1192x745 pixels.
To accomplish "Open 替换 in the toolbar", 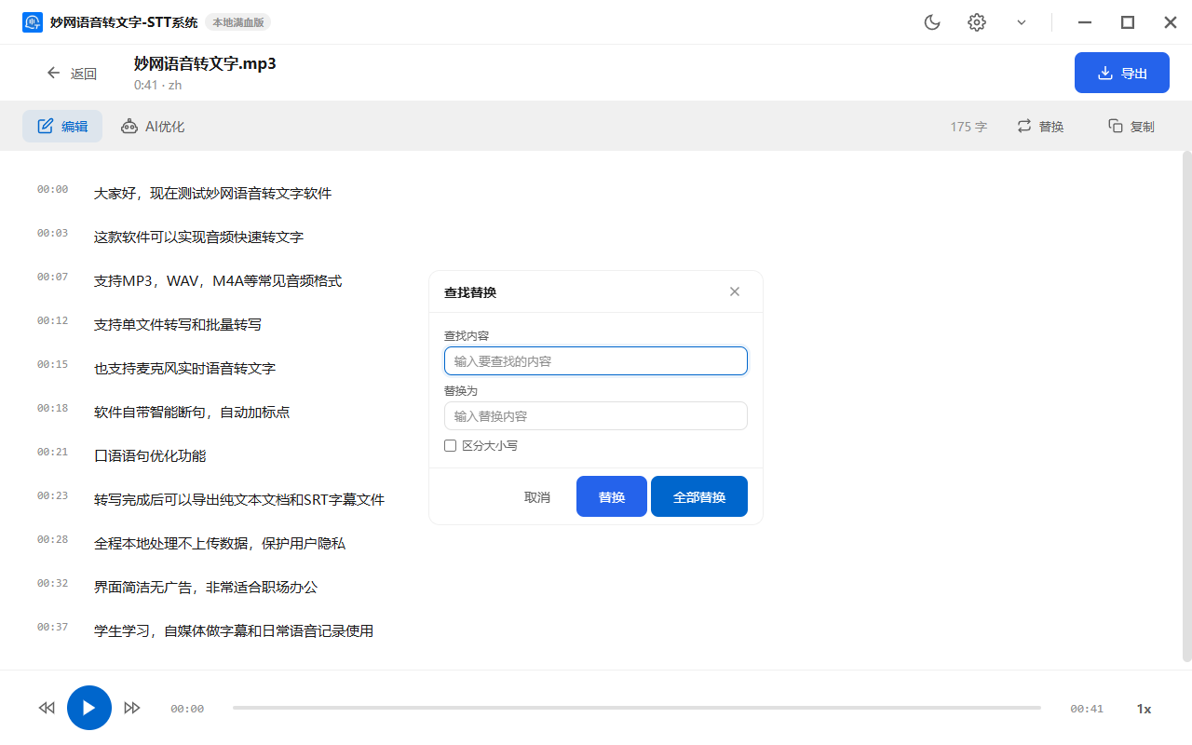I will coord(1040,127).
